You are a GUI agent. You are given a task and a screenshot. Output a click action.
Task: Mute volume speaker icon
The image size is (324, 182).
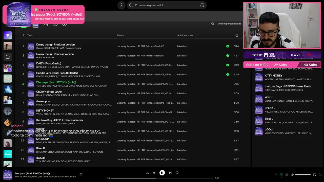click(292, 175)
